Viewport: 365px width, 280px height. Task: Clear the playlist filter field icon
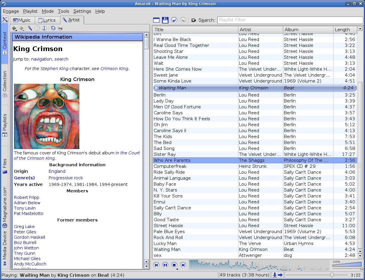click(x=194, y=20)
